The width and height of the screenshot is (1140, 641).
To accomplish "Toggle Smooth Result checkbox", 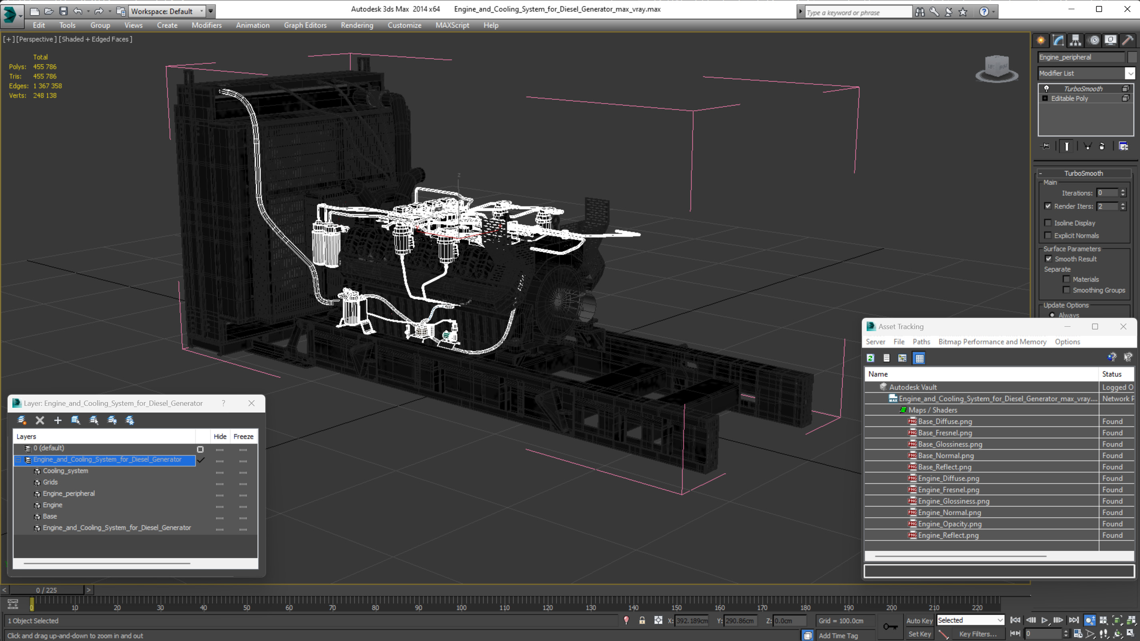I will 1048,259.
